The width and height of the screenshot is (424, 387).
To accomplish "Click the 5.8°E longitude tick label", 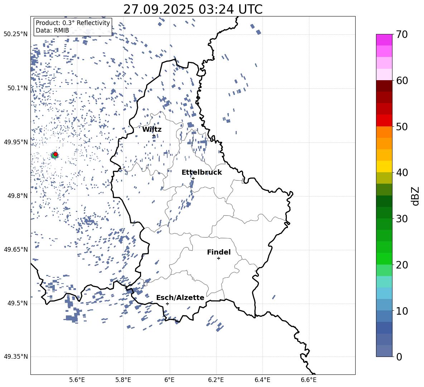I will pos(123,380).
